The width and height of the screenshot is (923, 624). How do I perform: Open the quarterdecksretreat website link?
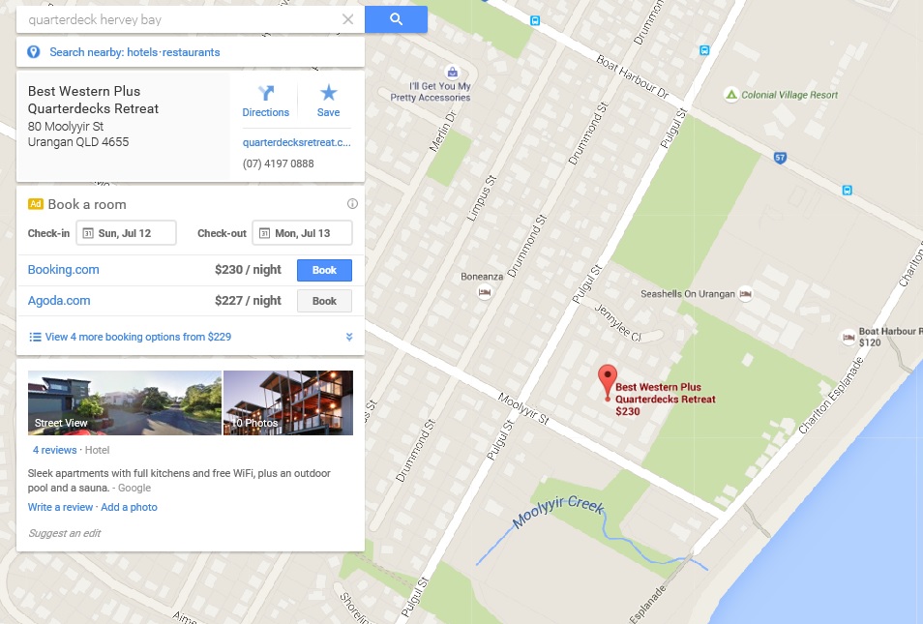pos(297,142)
